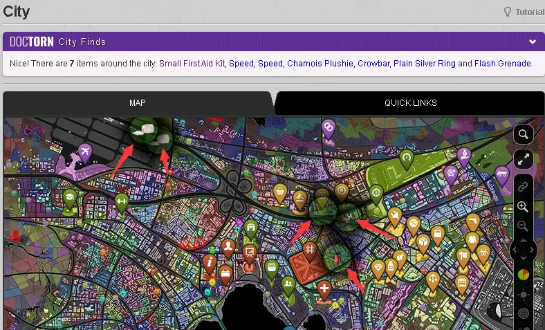Click the hospital cross map marker
Screen dimensions: 545x330
324,288
